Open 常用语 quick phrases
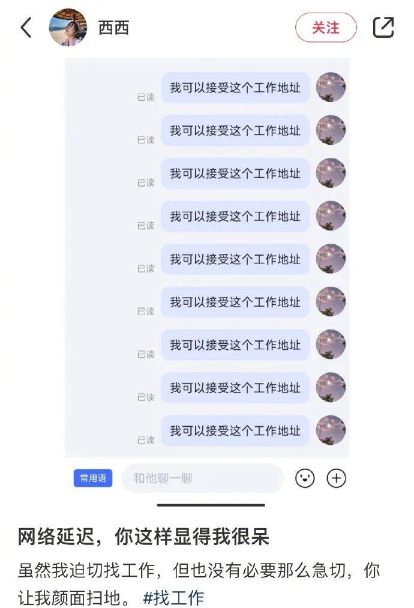 point(93,478)
